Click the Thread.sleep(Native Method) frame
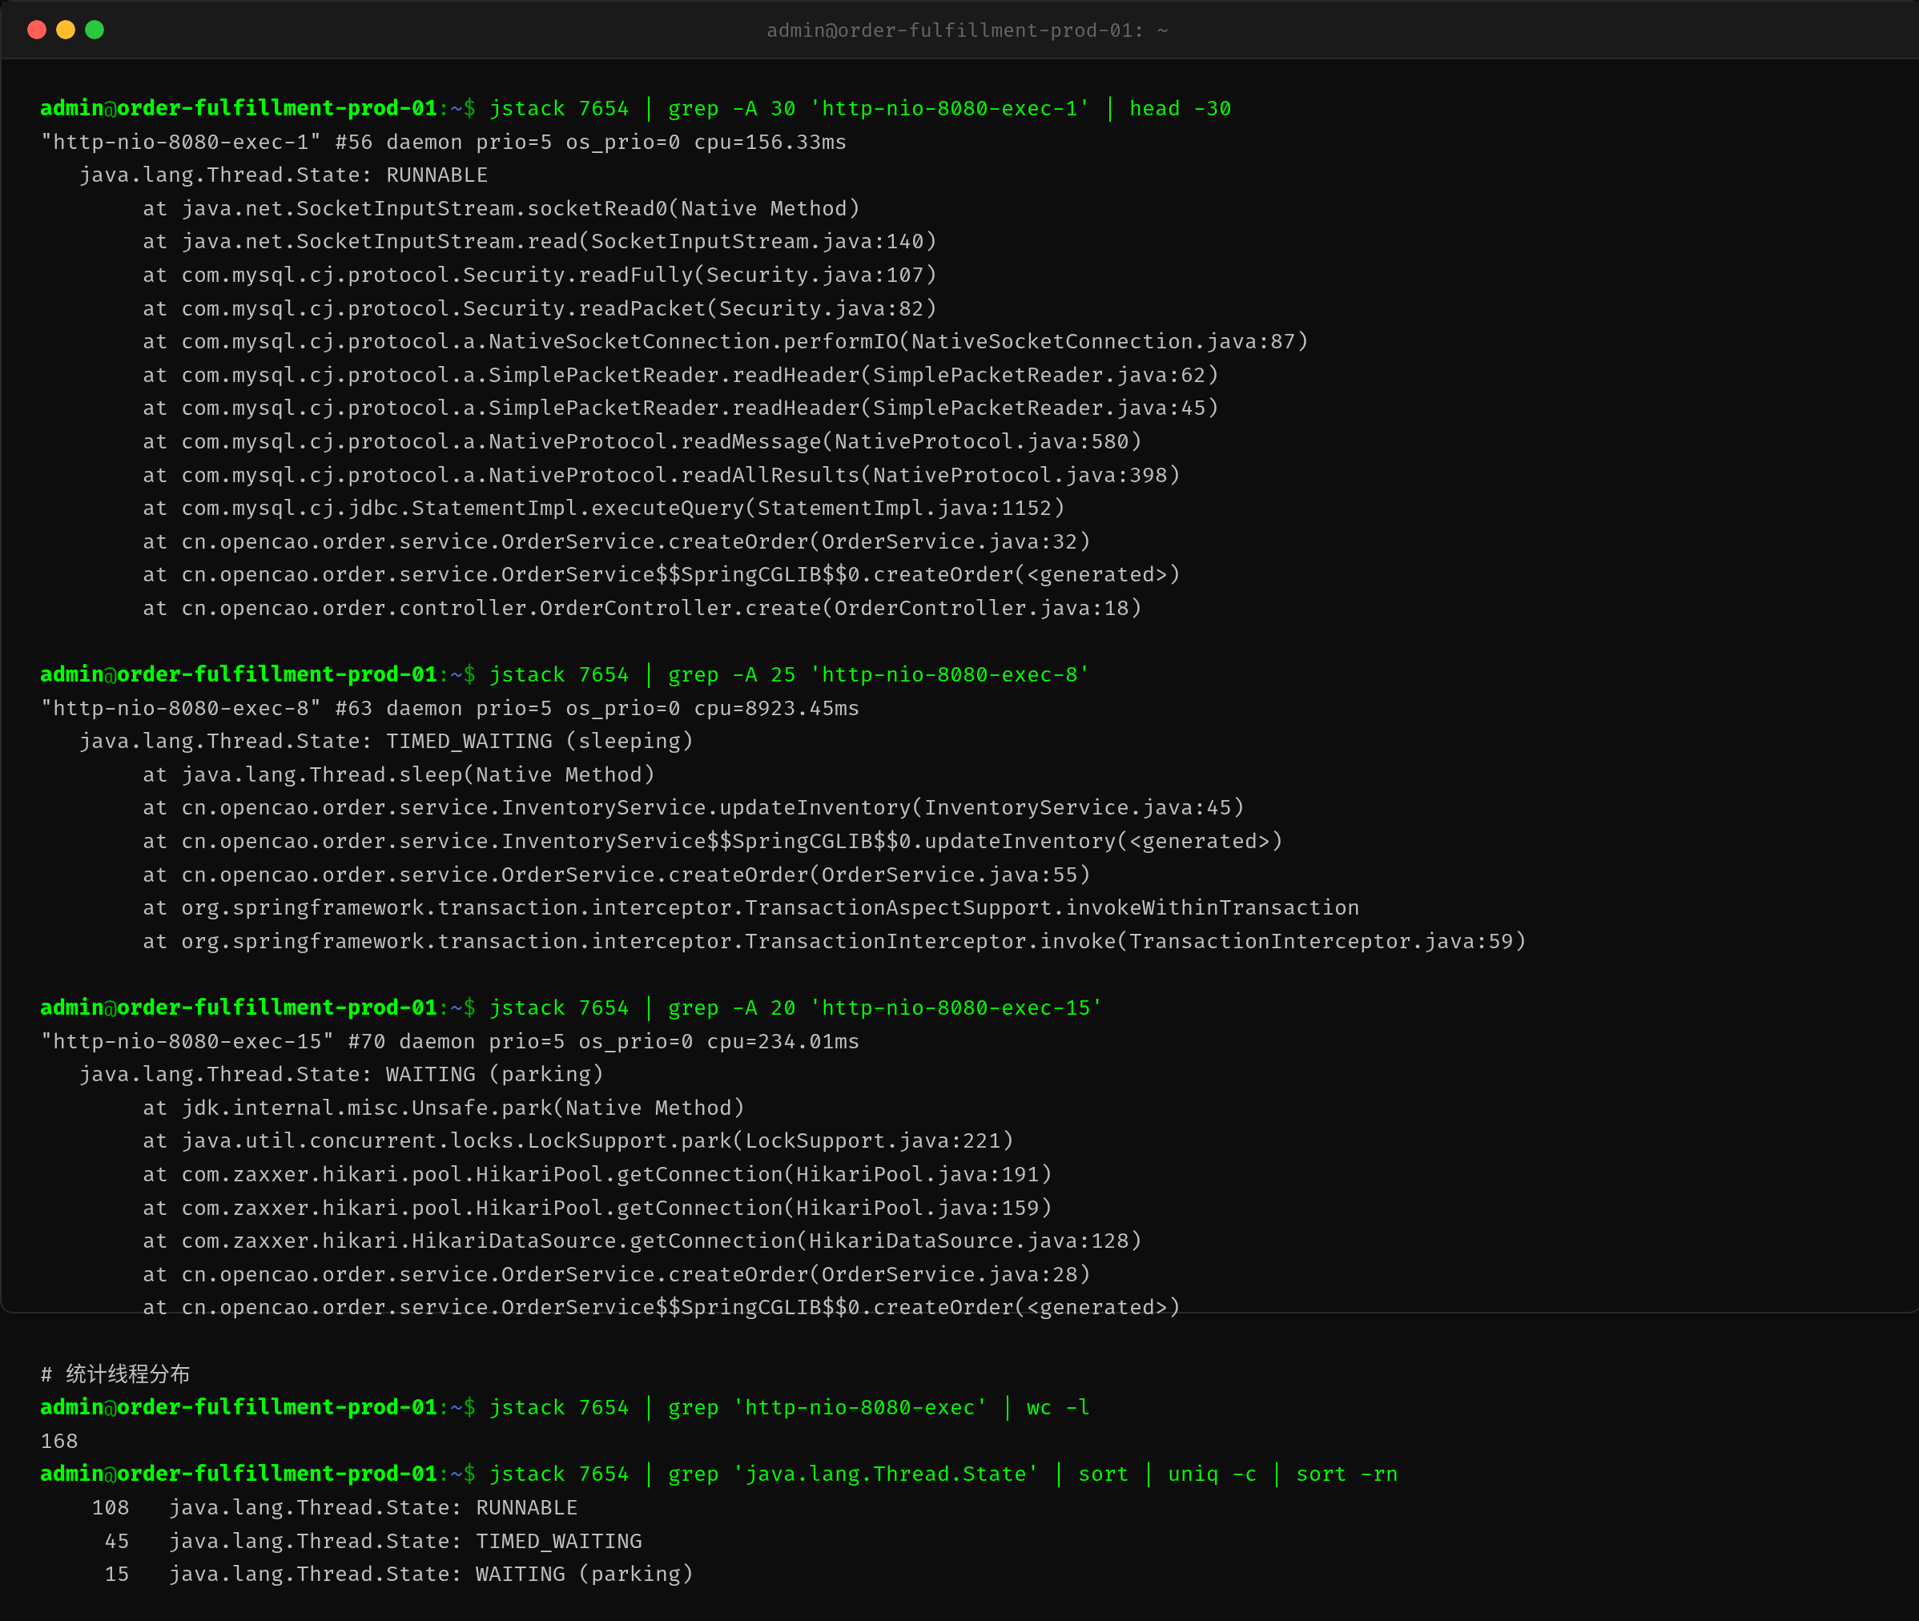Image resolution: width=1919 pixels, height=1621 pixels. 399,774
